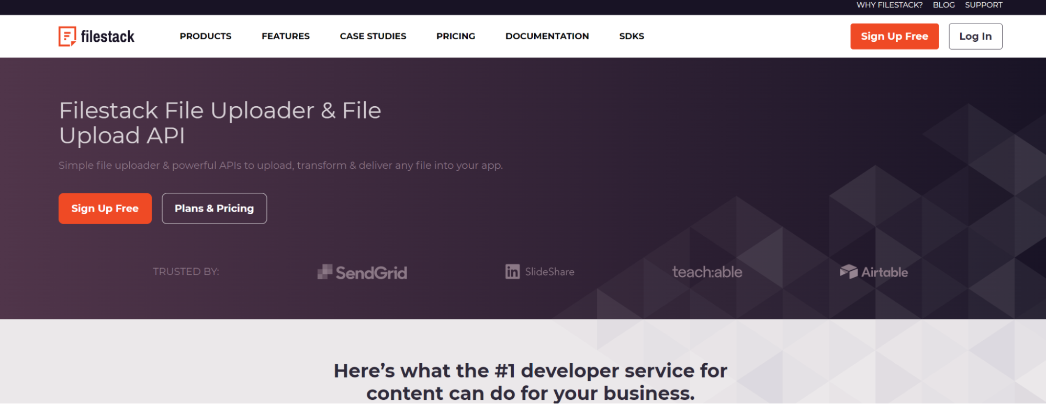Open the Blog link
Image resolution: width=1046 pixels, height=404 pixels.
(x=944, y=5)
